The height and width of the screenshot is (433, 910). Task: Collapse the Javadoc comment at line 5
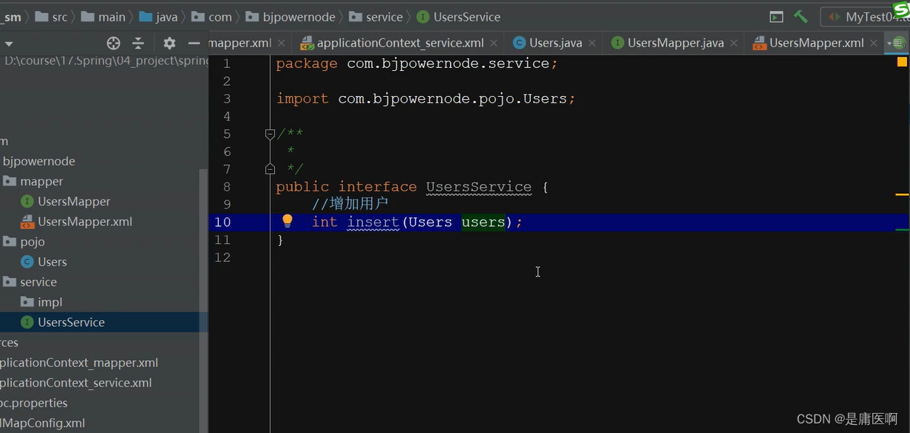tap(270, 134)
